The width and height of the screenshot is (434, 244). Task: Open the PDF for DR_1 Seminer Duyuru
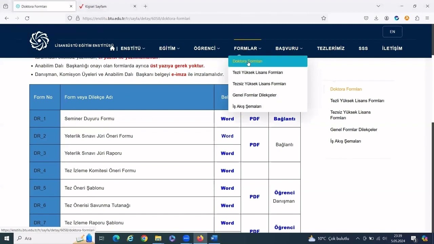pyautogui.click(x=255, y=119)
